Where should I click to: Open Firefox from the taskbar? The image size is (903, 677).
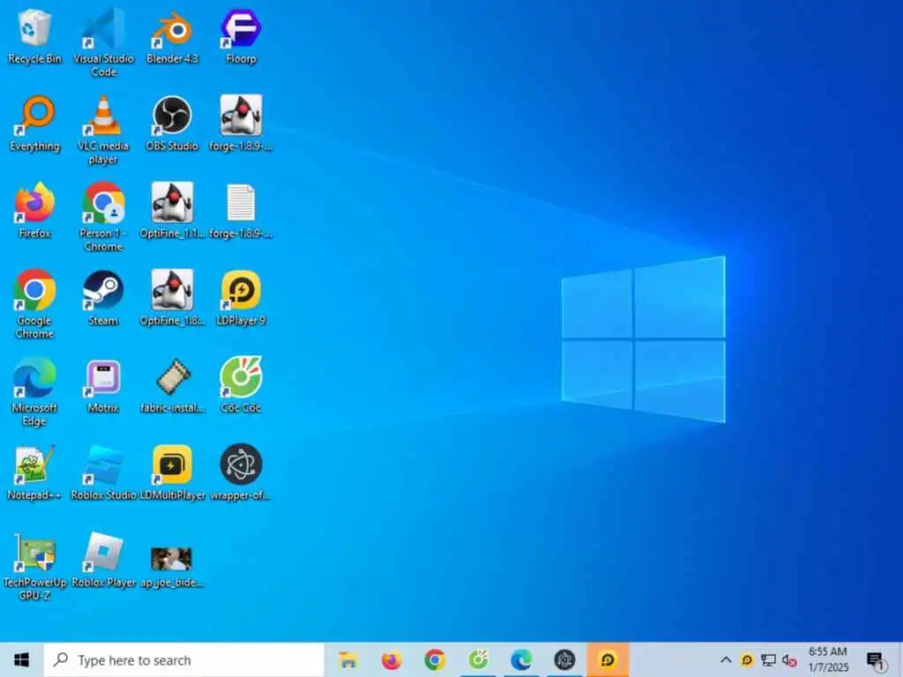coord(392,659)
